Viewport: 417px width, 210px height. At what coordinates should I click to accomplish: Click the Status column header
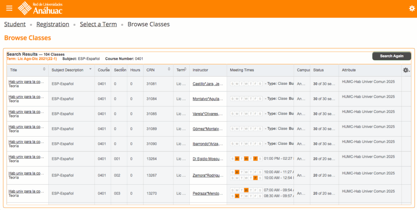(318, 70)
